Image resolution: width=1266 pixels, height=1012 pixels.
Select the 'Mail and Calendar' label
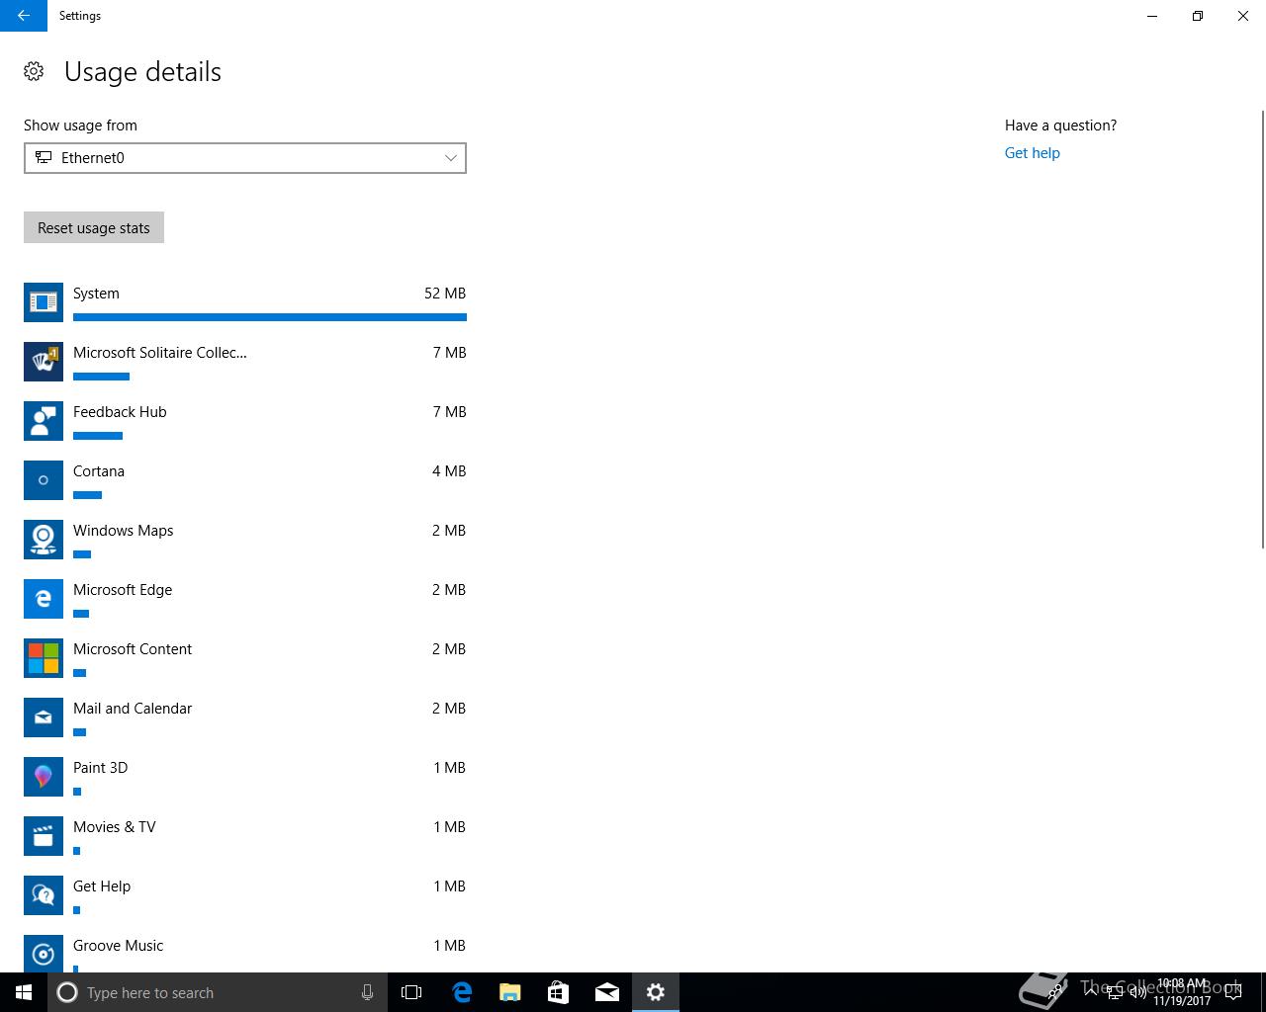click(x=133, y=709)
